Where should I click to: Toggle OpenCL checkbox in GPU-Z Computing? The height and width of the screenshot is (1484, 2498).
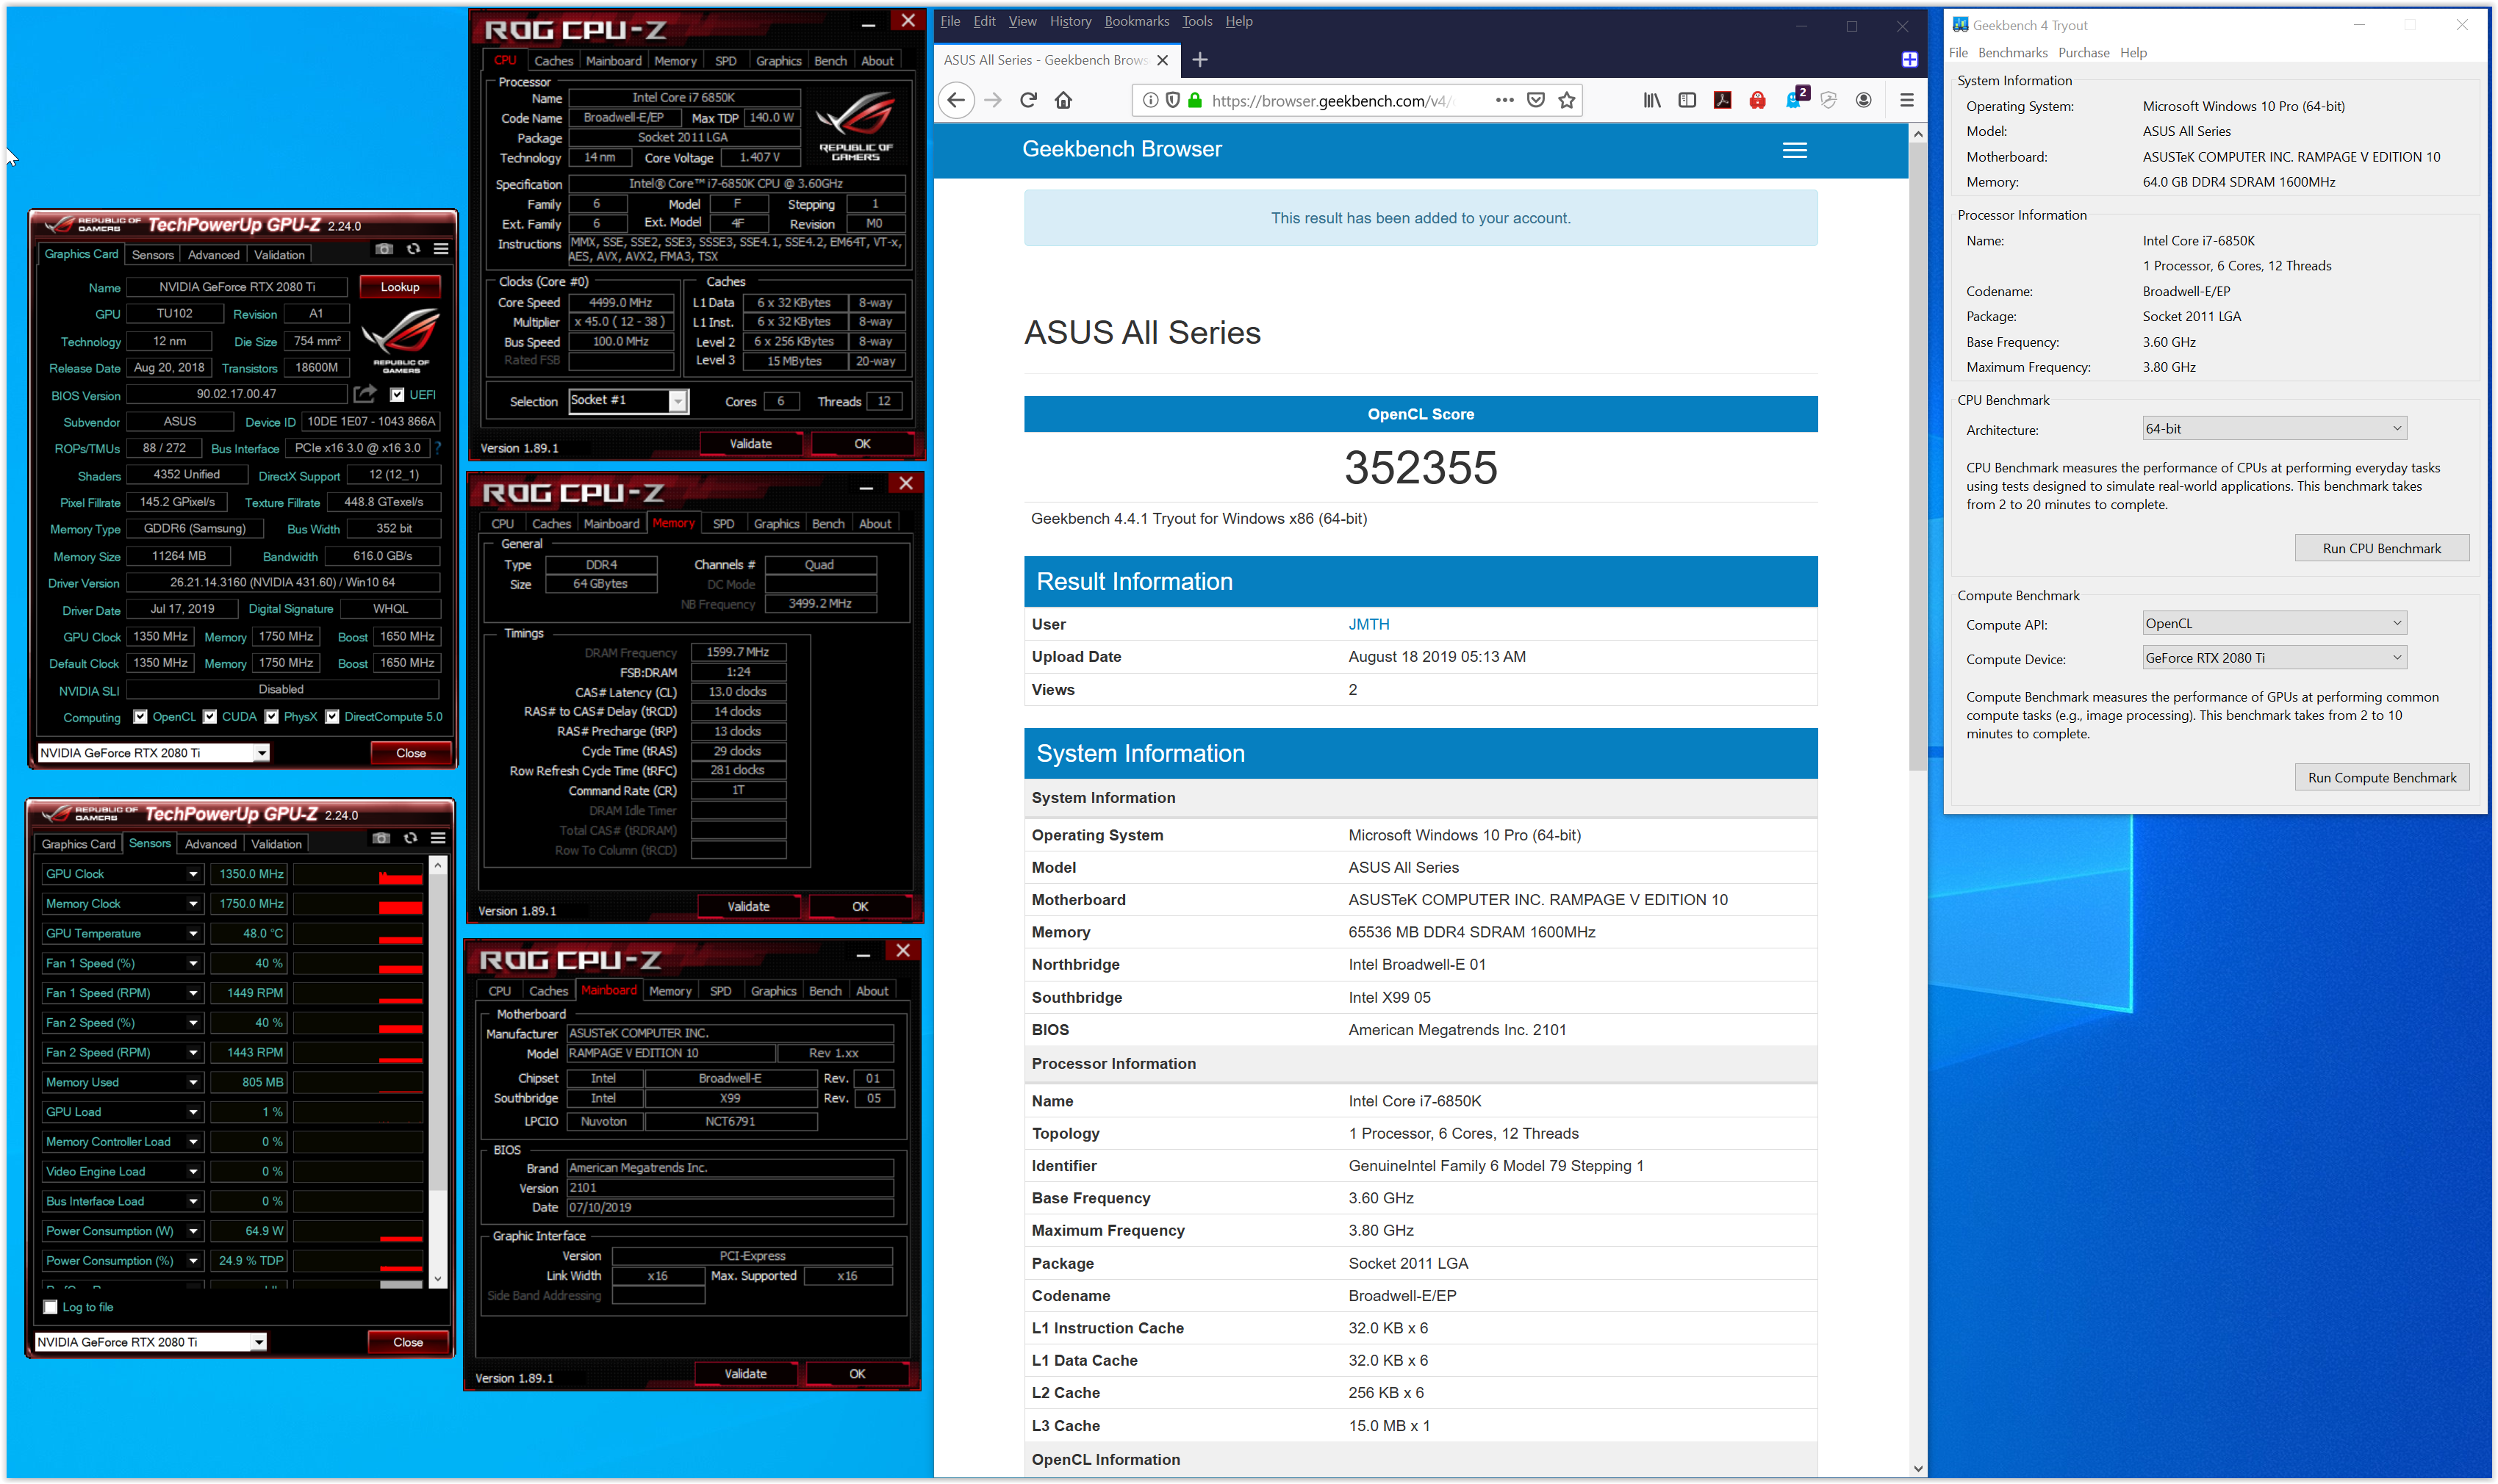141,717
